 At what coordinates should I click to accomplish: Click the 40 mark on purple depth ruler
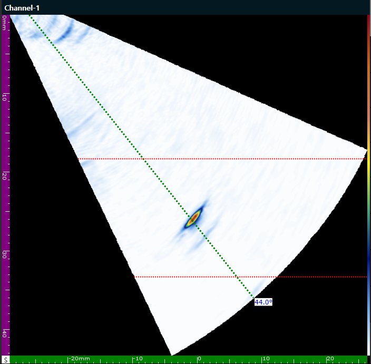[4, 333]
